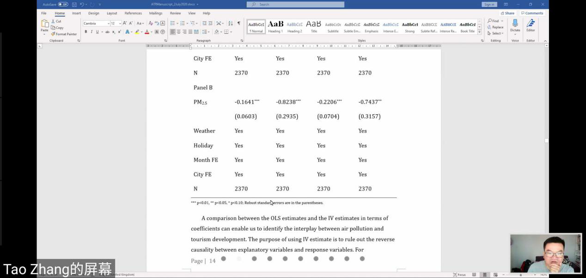Toggle the AutoSave switch
This screenshot has width=586, height=278.
click(x=63, y=4)
